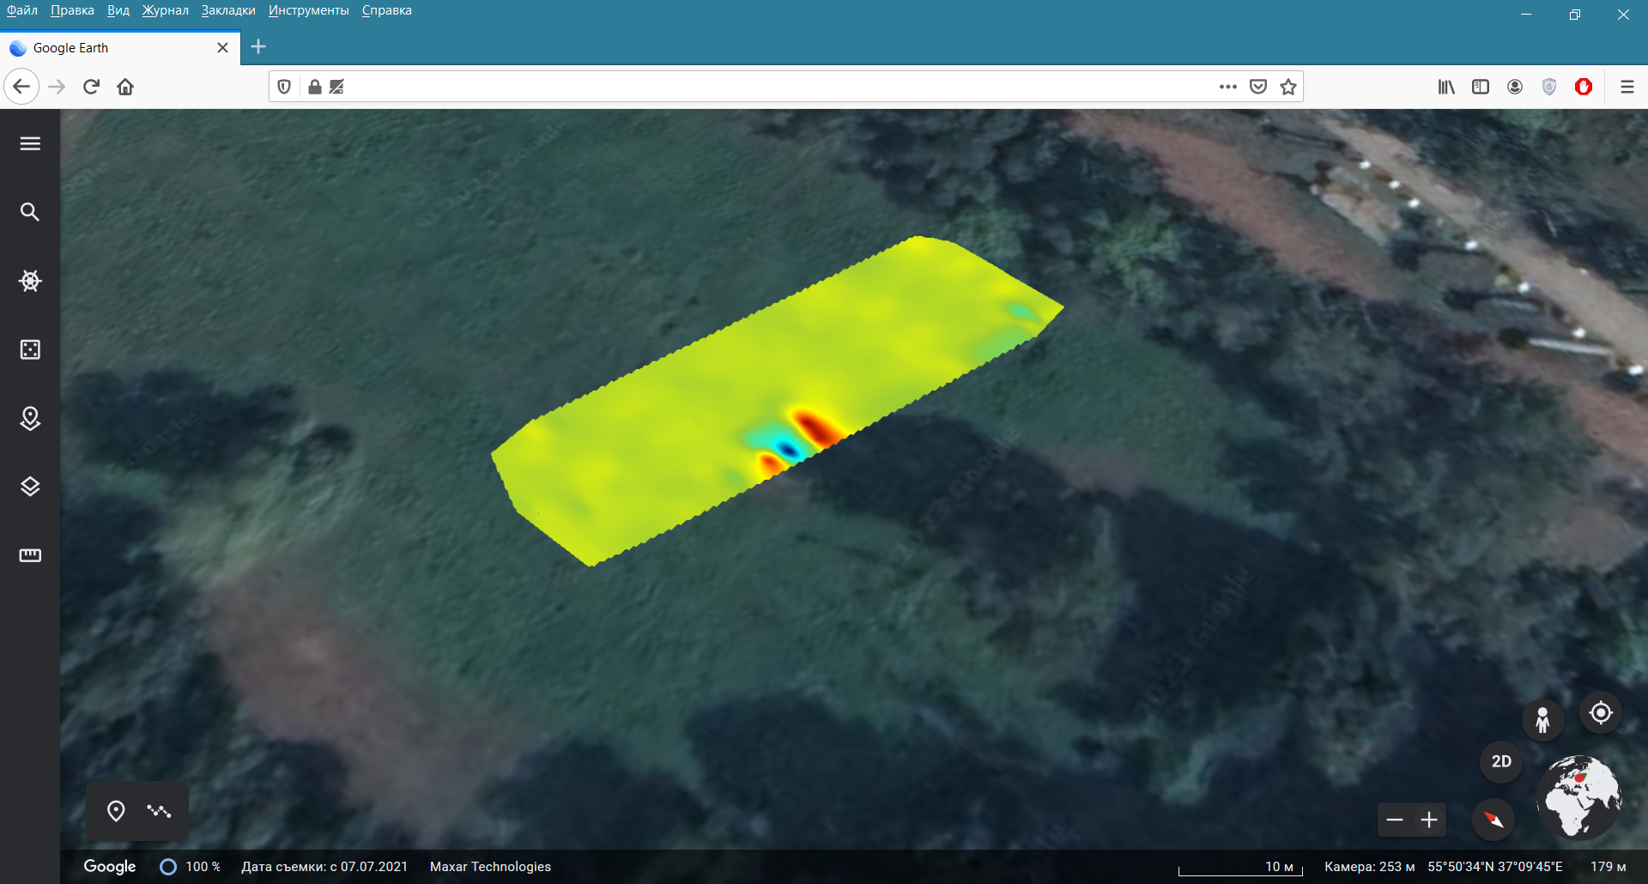Go back one page in browser
1648x884 pixels.
(22, 87)
